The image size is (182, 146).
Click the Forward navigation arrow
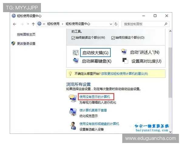click(22, 24)
